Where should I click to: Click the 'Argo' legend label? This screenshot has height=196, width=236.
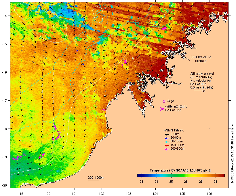[171, 101]
